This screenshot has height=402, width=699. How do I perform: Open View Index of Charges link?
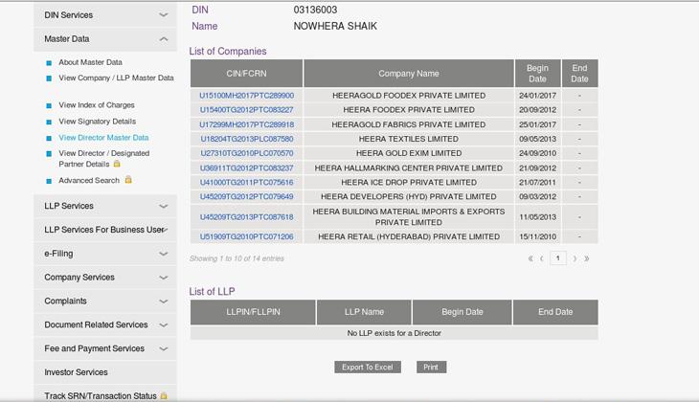pyautogui.click(x=97, y=105)
